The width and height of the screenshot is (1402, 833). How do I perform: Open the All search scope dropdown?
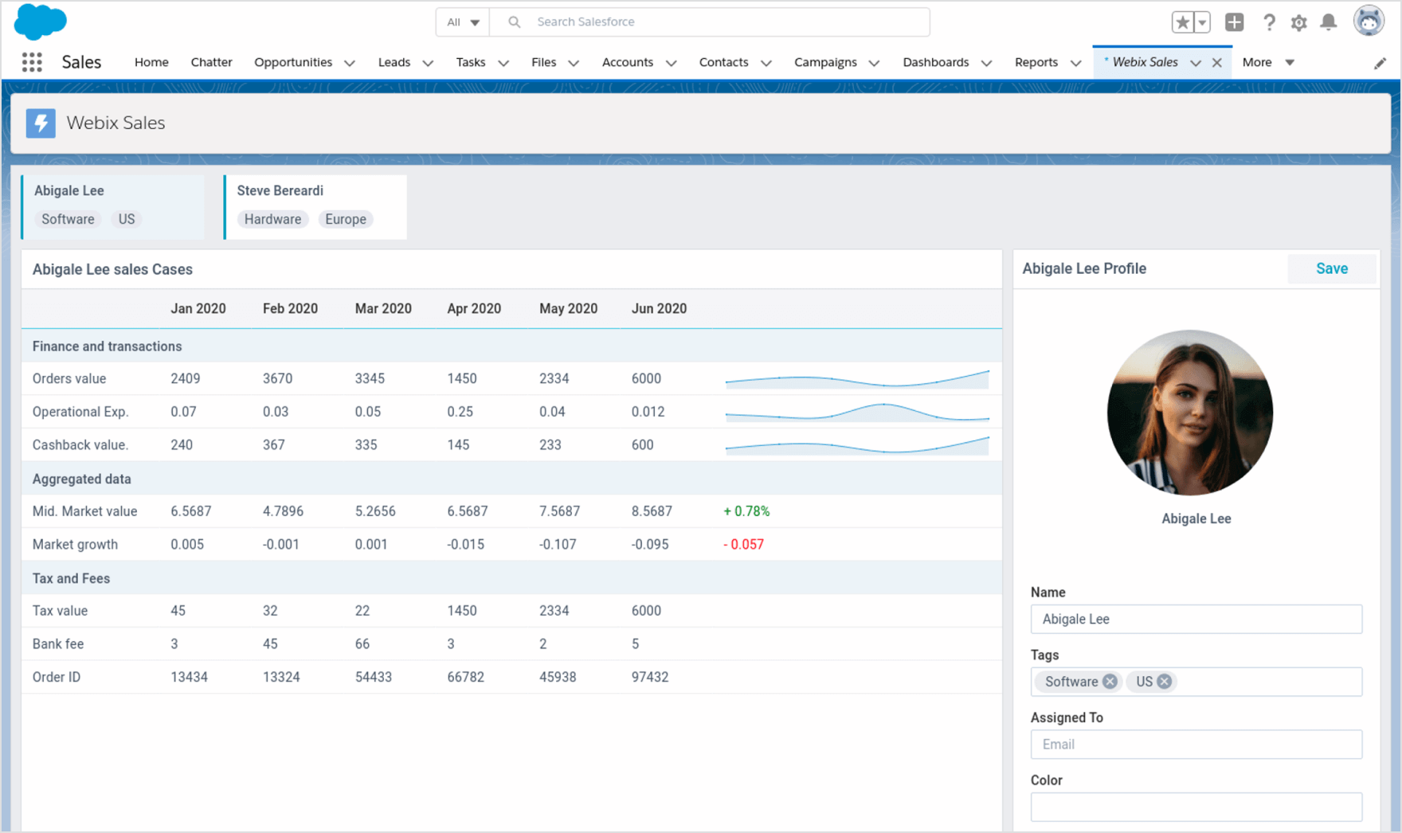(x=463, y=22)
